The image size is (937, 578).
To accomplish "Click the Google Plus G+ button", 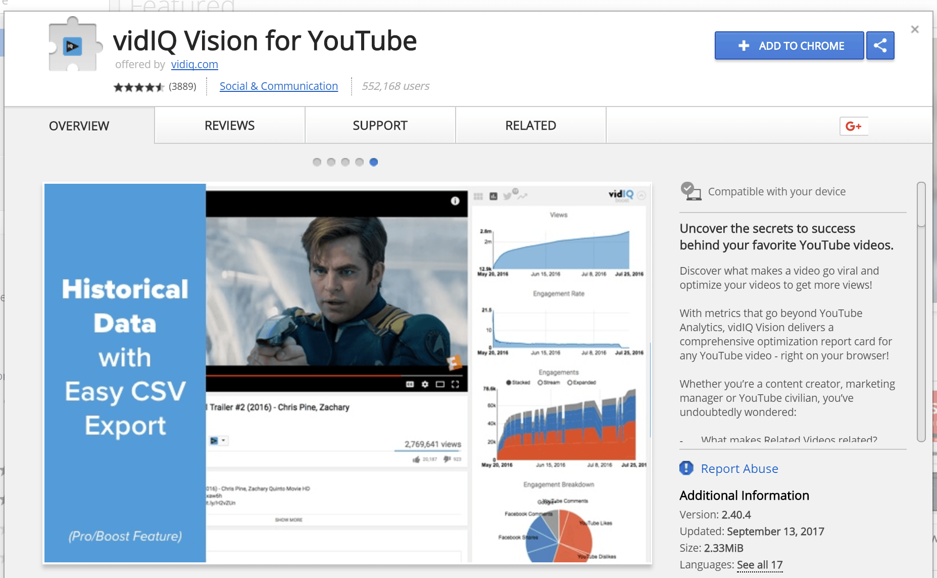I will [x=854, y=126].
